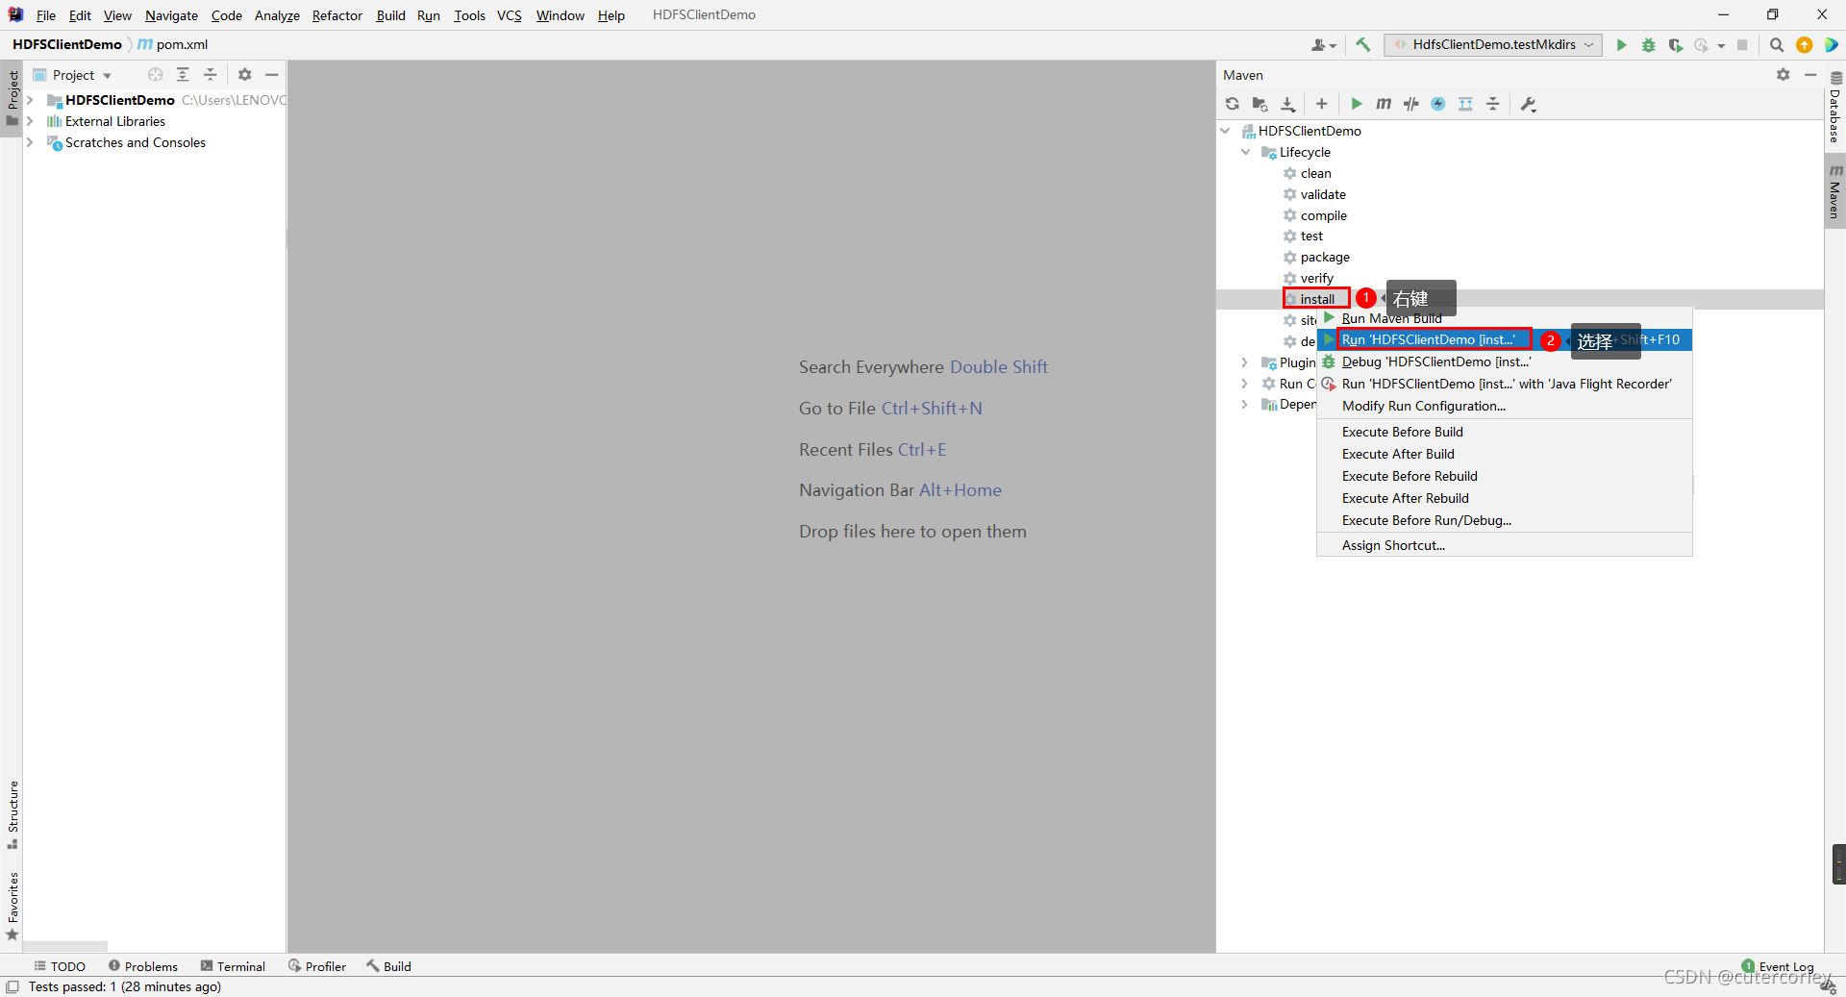Open Maven panel gear options

click(x=1784, y=75)
